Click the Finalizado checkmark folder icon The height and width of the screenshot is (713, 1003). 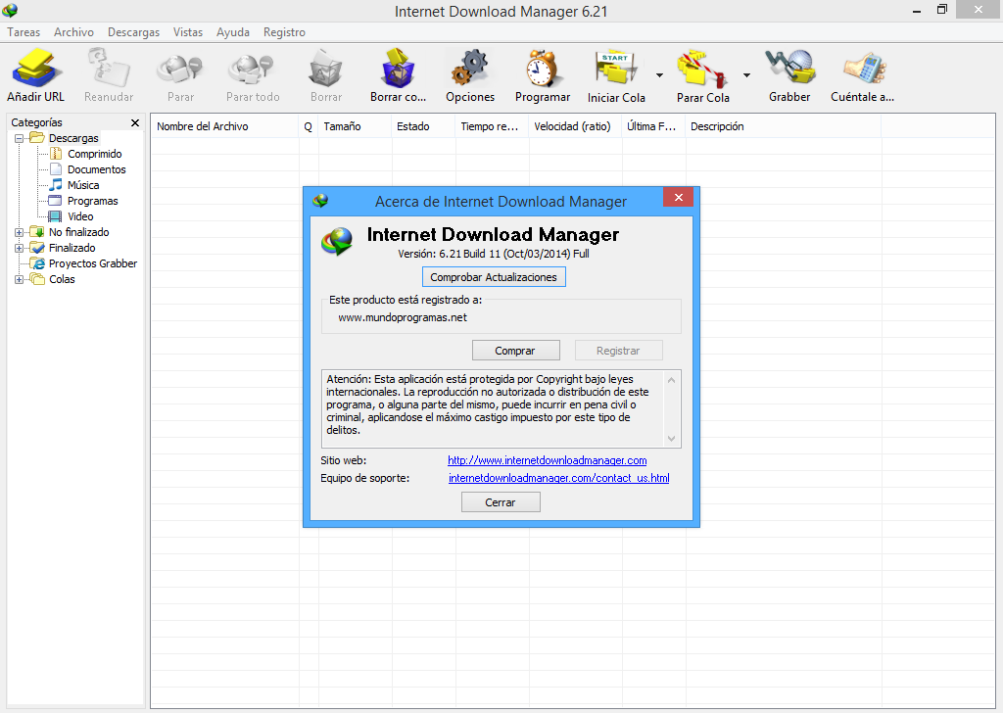pyautogui.click(x=37, y=248)
